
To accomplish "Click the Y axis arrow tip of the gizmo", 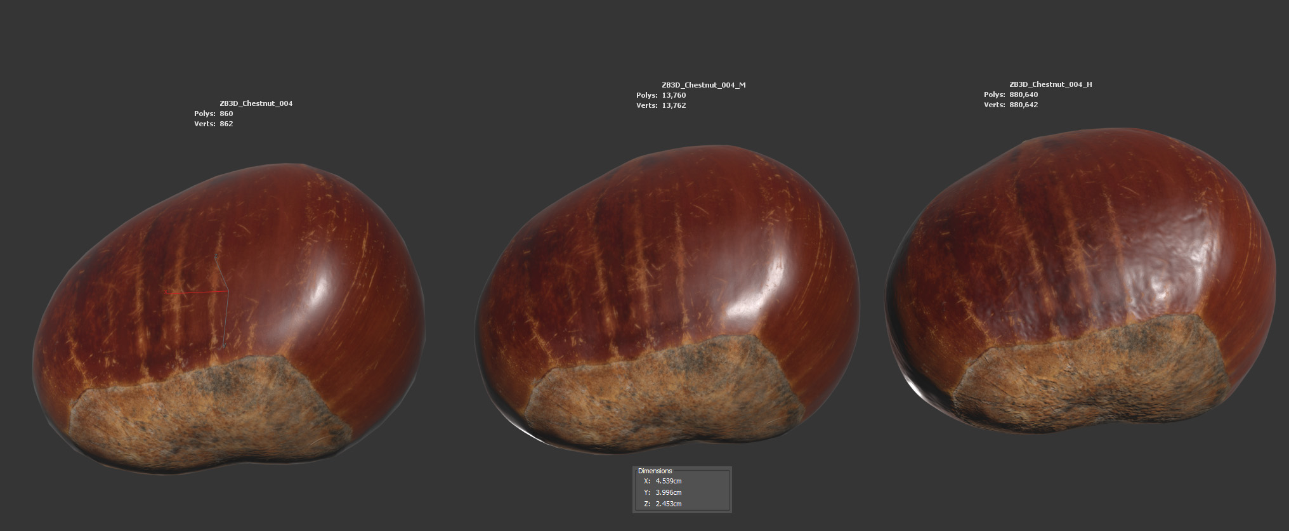I will (x=224, y=346).
